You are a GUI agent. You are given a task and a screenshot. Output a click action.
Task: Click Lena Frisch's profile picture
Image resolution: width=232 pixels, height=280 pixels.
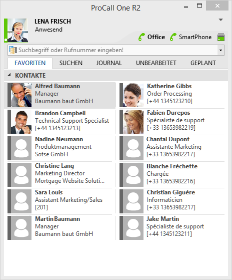point(17,31)
